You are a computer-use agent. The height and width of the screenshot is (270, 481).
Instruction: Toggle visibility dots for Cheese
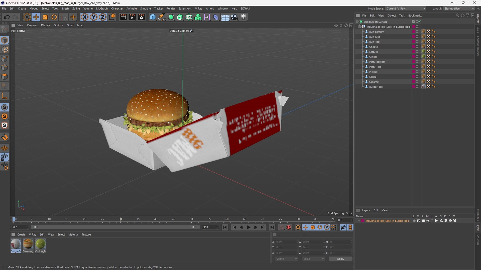(x=417, y=47)
